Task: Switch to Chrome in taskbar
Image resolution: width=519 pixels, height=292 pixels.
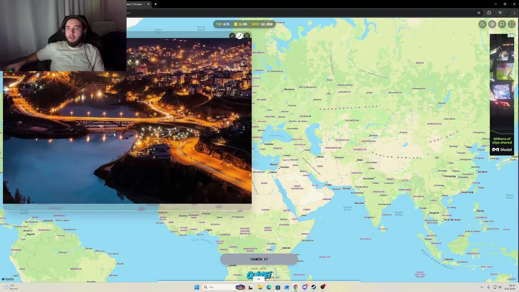Action: coord(296,287)
